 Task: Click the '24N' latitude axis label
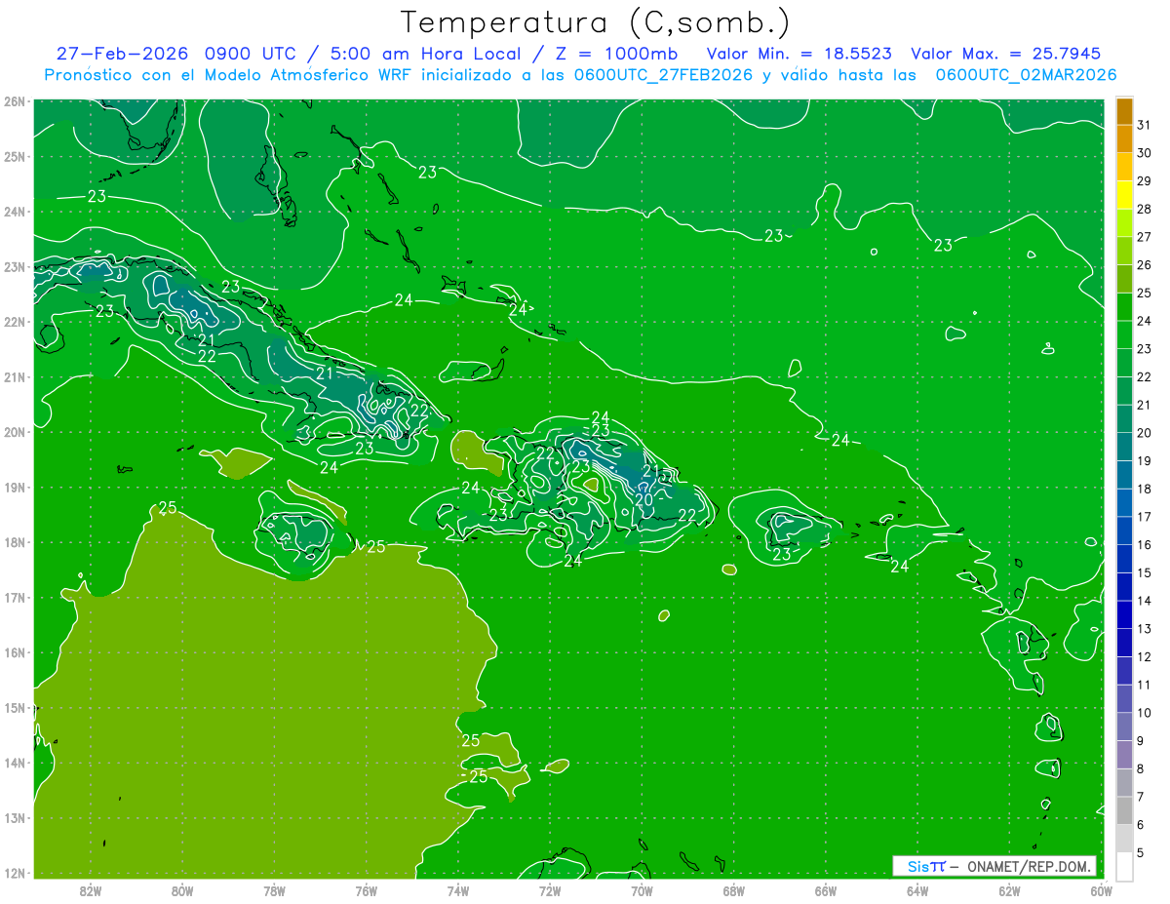click(x=15, y=212)
